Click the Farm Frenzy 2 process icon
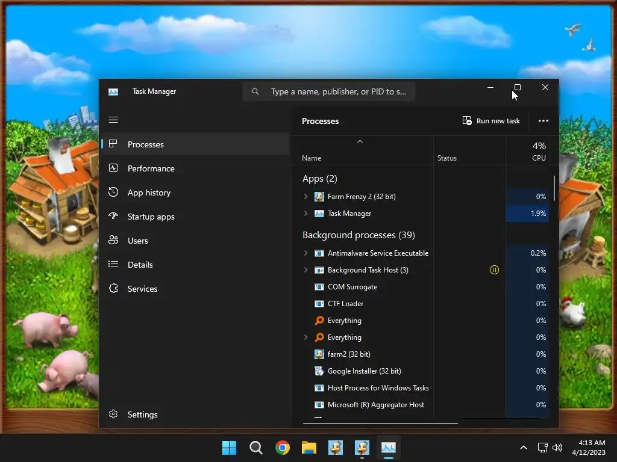The width and height of the screenshot is (617, 462). pos(319,197)
